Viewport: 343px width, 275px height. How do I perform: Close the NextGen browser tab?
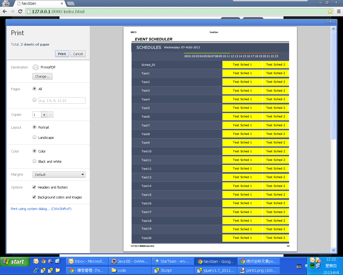(x=62, y=3)
